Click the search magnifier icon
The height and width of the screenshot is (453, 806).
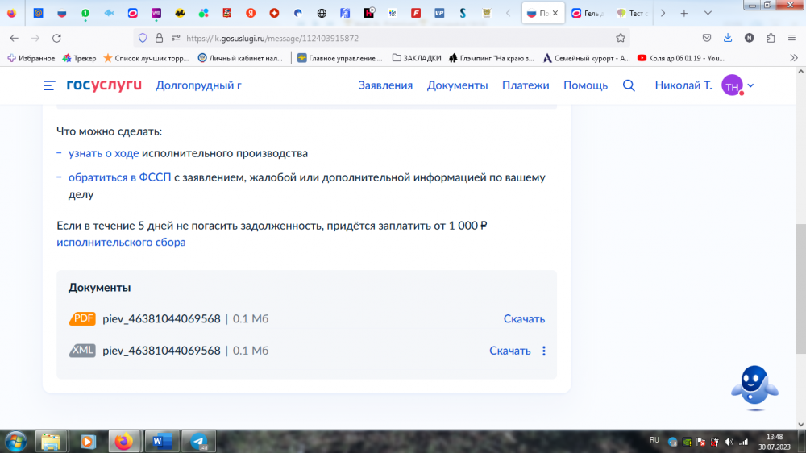click(629, 85)
